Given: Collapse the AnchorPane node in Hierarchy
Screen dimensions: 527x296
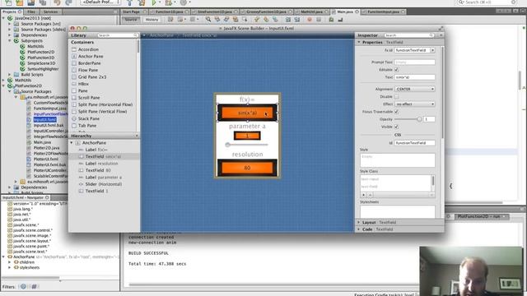Looking at the screenshot, I should coord(72,142).
